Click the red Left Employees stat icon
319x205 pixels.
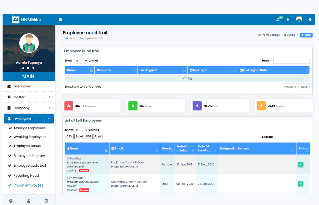tap(69, 106)
